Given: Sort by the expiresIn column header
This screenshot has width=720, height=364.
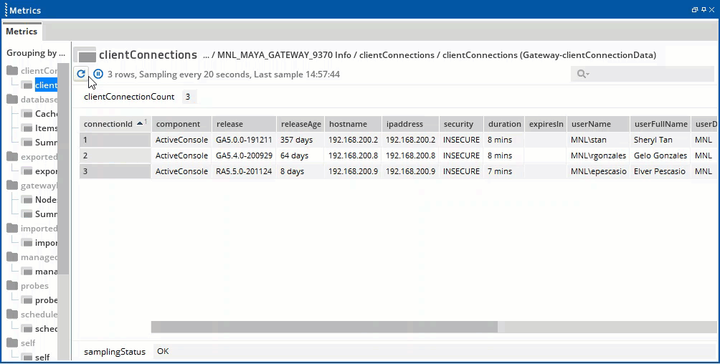Looking at the screenshot, I should point(546,124).
